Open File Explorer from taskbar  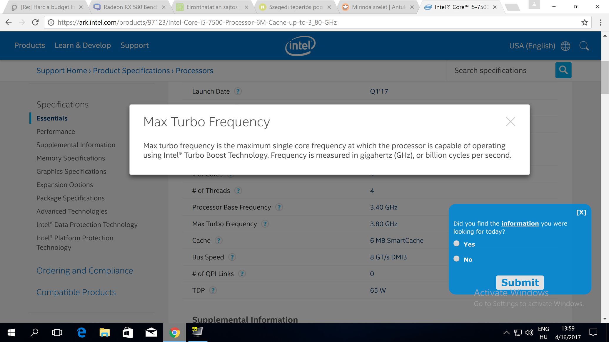click(x=104, y=332)
